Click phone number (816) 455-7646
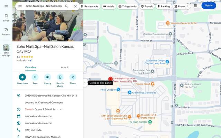 33,130
